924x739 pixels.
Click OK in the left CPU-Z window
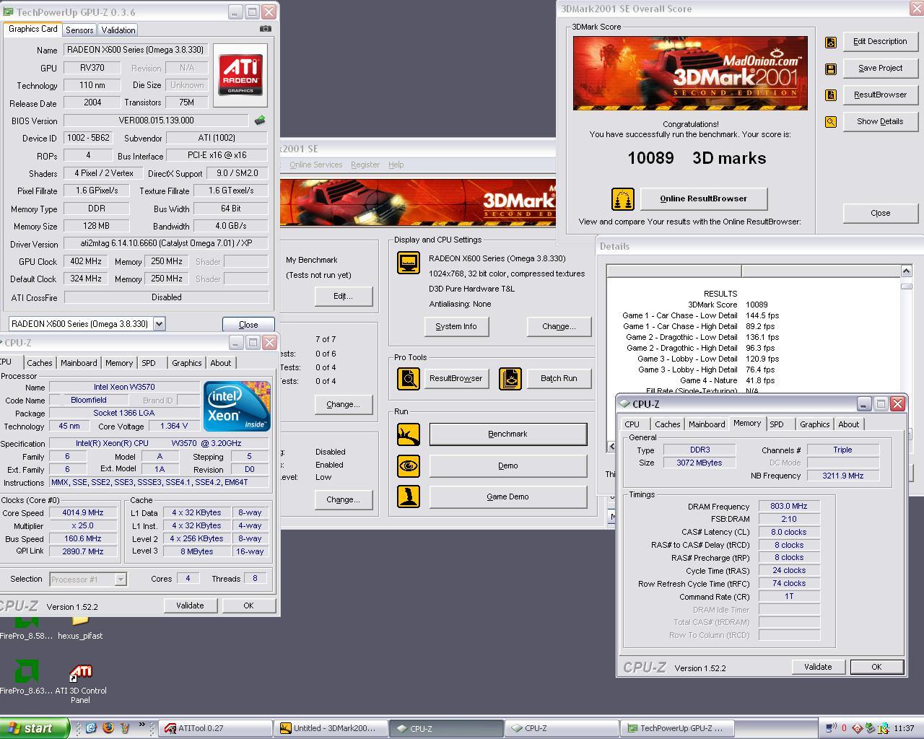tap(248, 605)
